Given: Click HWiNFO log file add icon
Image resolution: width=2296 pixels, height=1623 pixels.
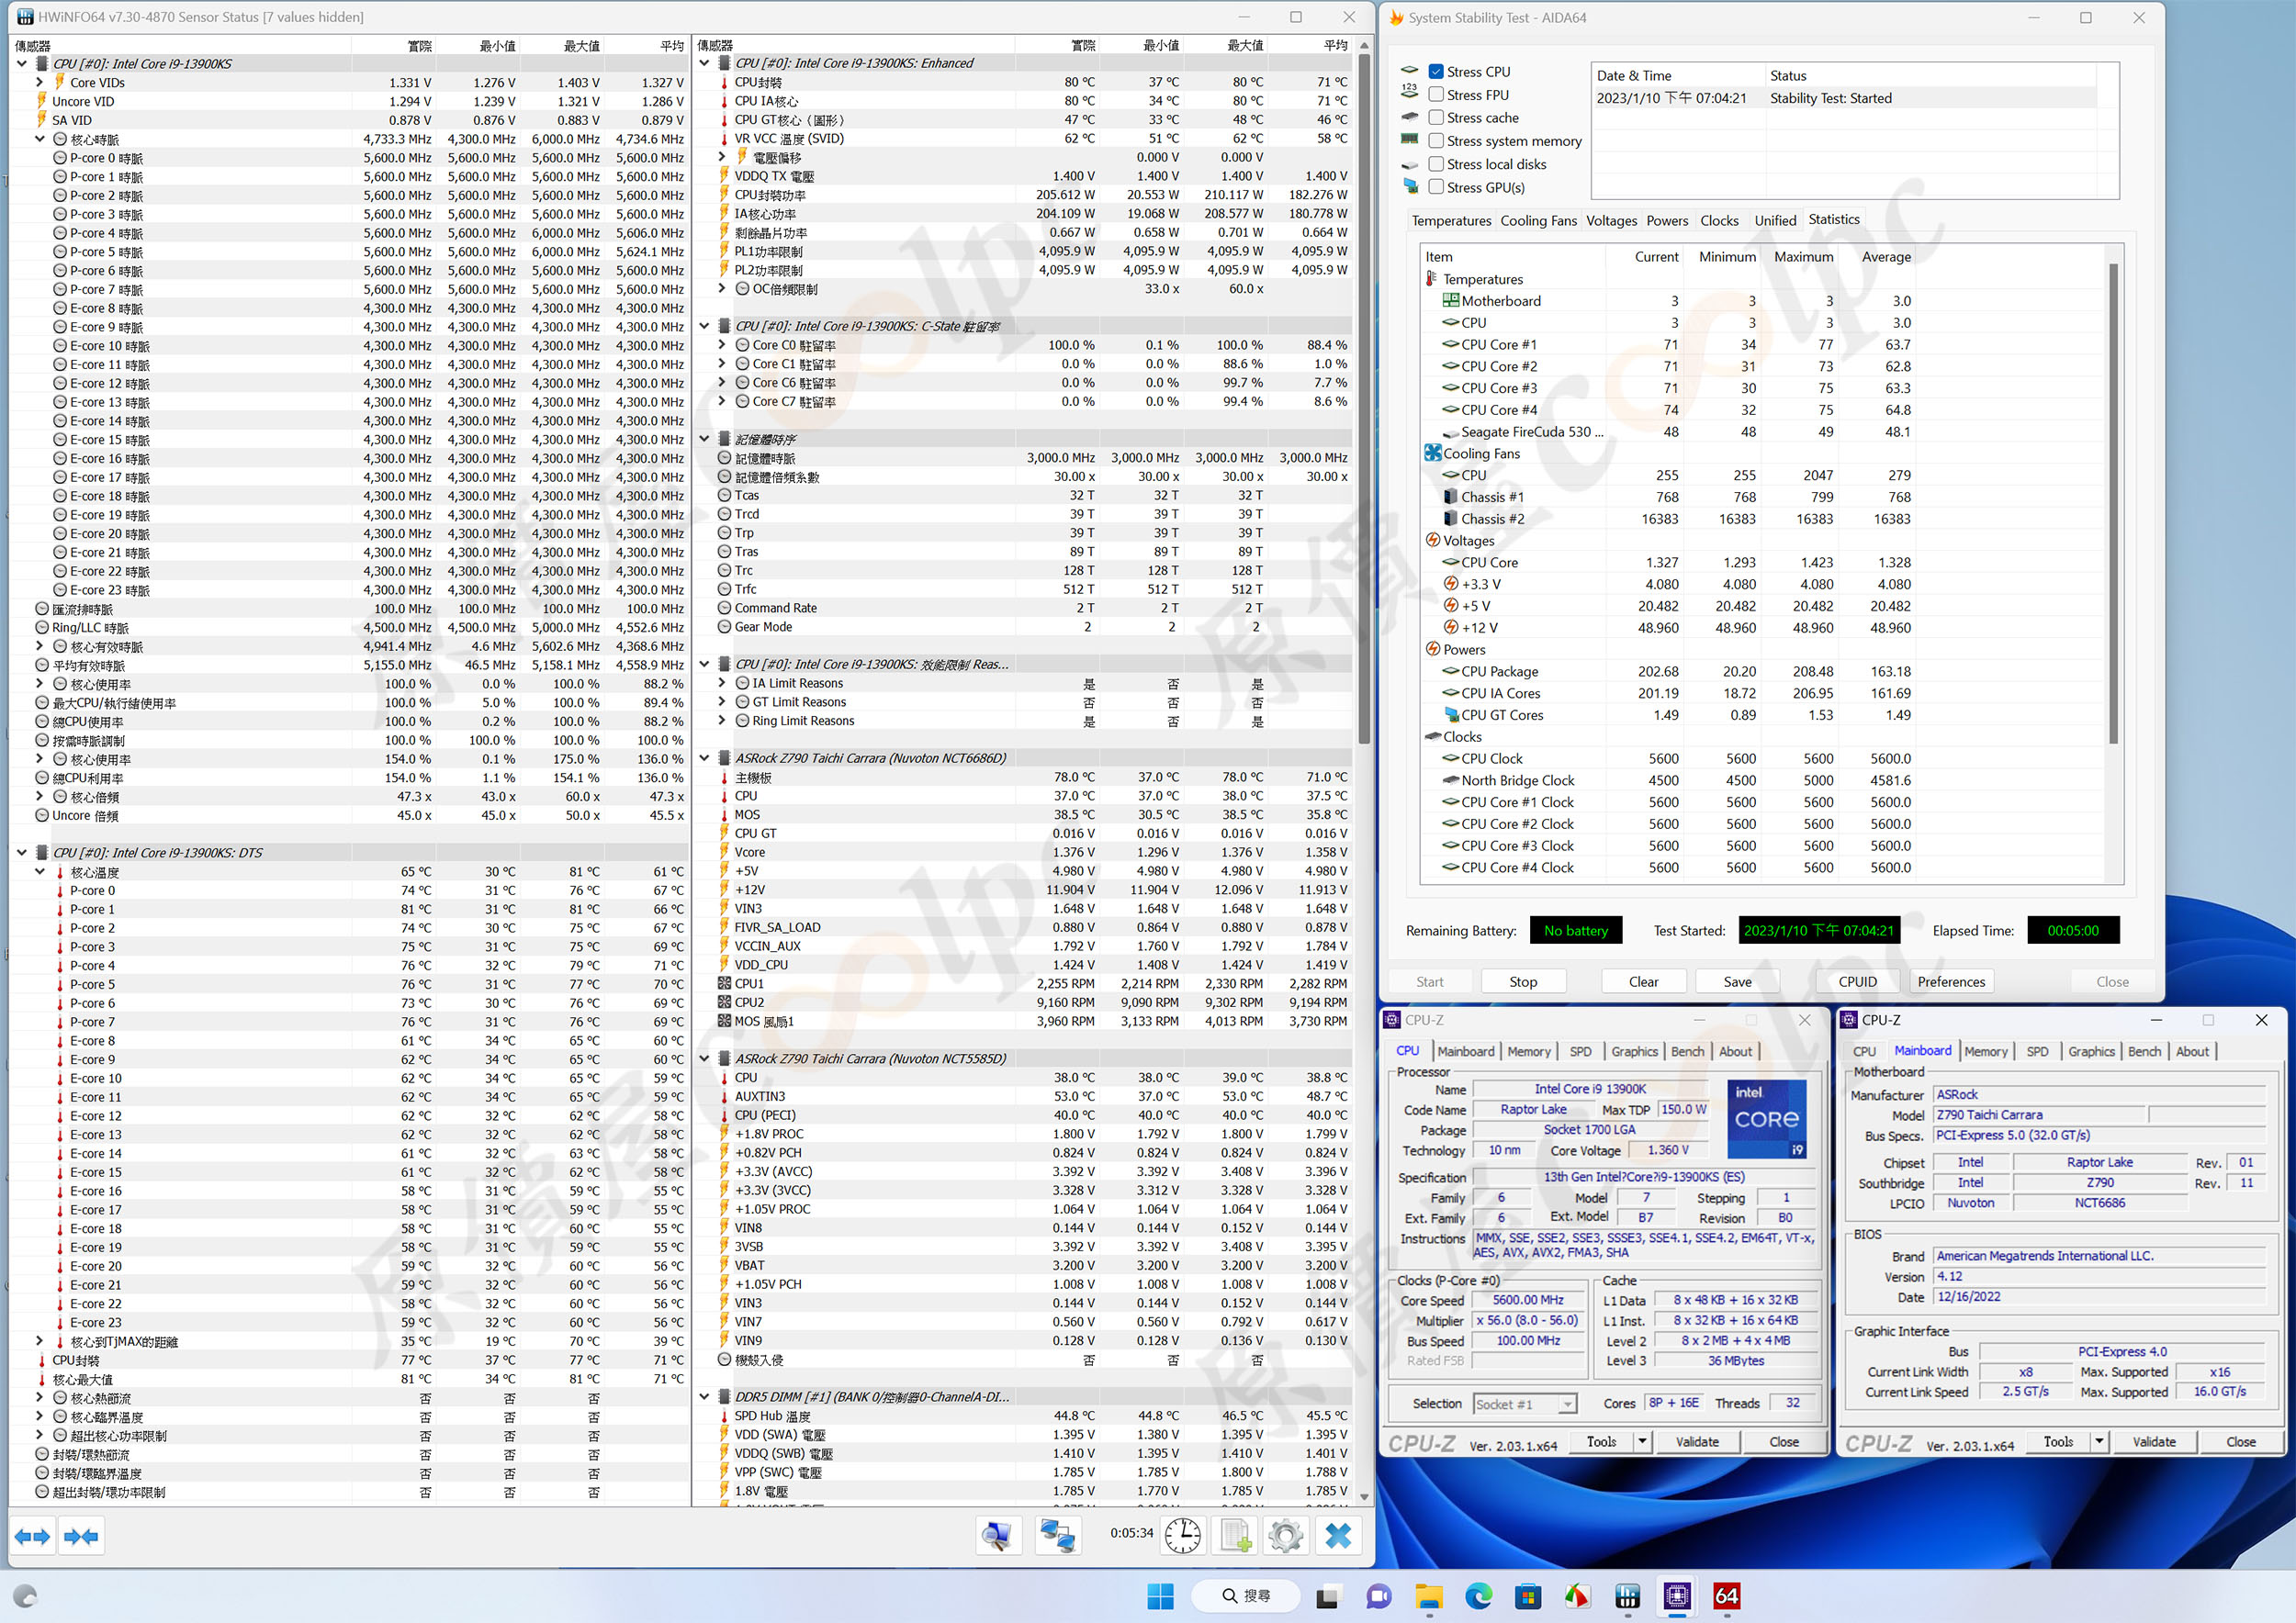Looking at the screenshot, I should 1234,1536.
